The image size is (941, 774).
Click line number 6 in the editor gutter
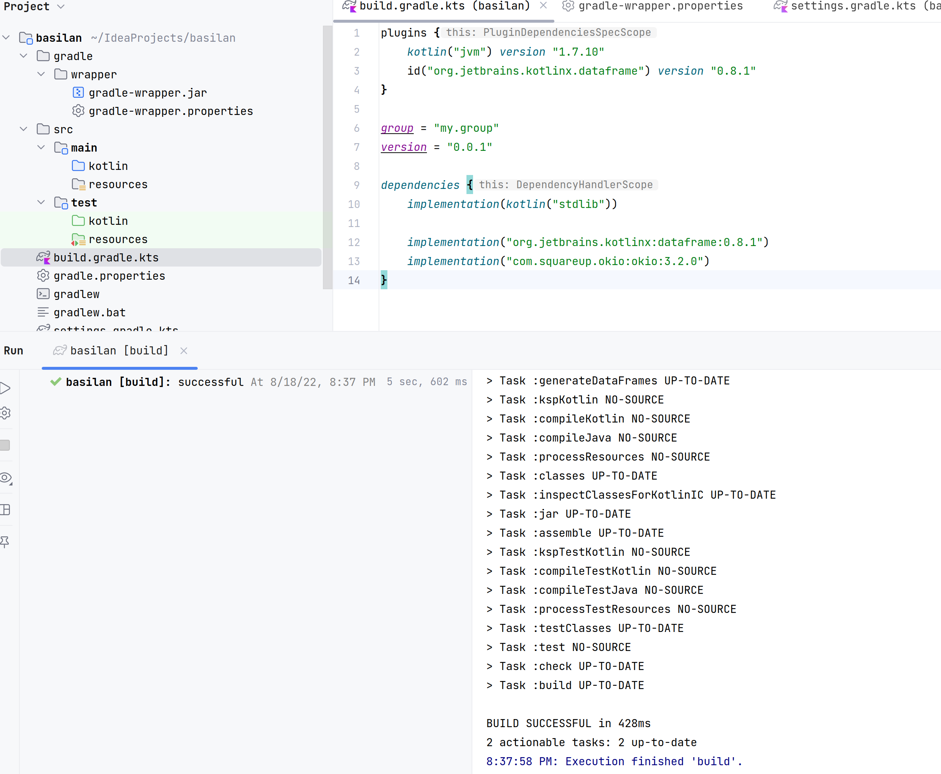356,128
